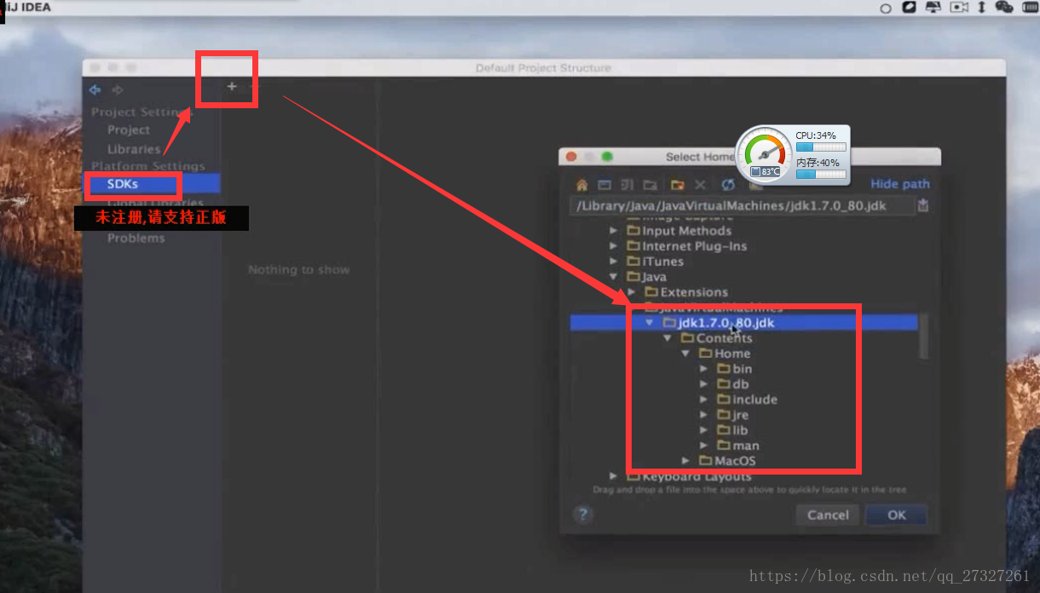
Task: Click up-down arrows network icon in menu bar
Action: click(981, 7)
